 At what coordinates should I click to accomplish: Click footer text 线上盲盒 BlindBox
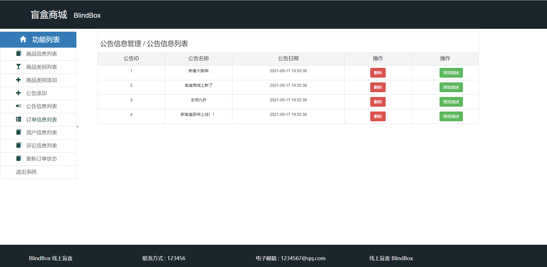[x=391, y=258]
